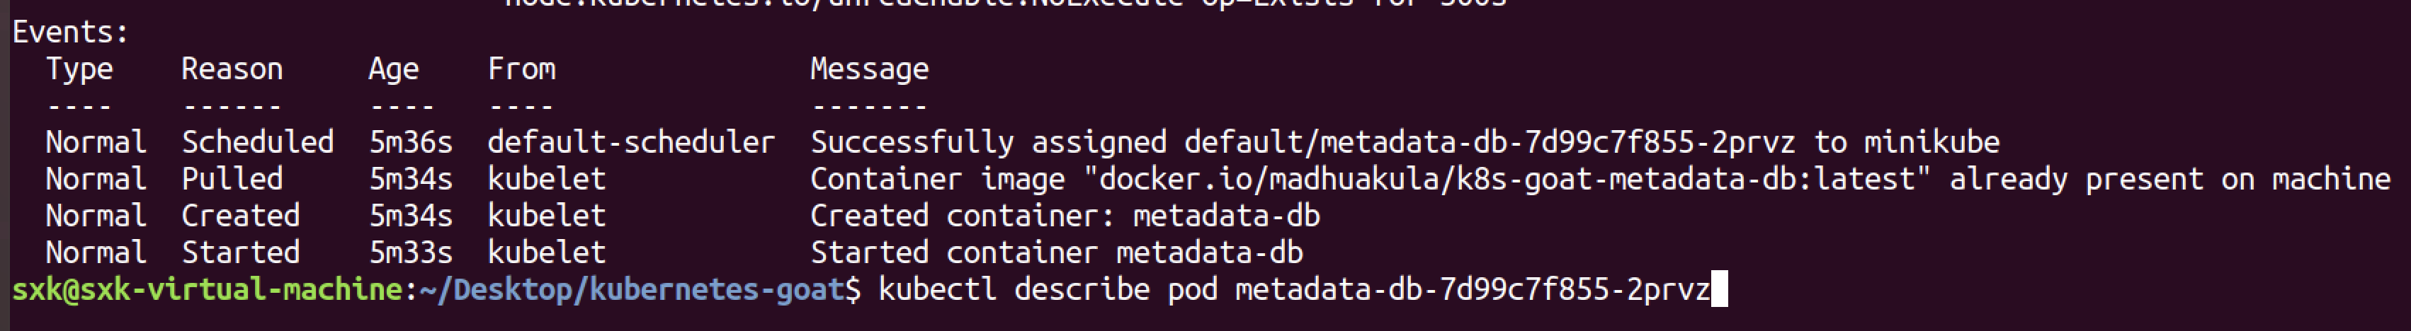Viewport: 2411px width, 331px height.
Task: Click the Age column header
Action: [x=393, y=69]
